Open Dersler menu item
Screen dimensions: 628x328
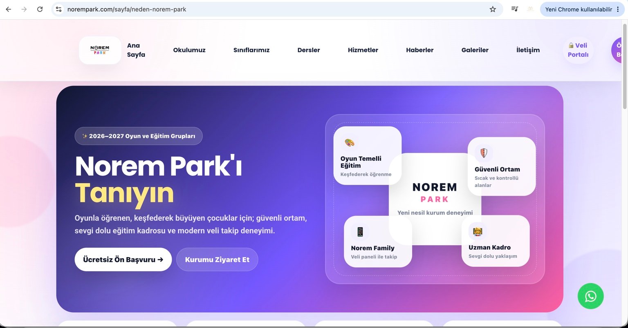coord(309,50)
